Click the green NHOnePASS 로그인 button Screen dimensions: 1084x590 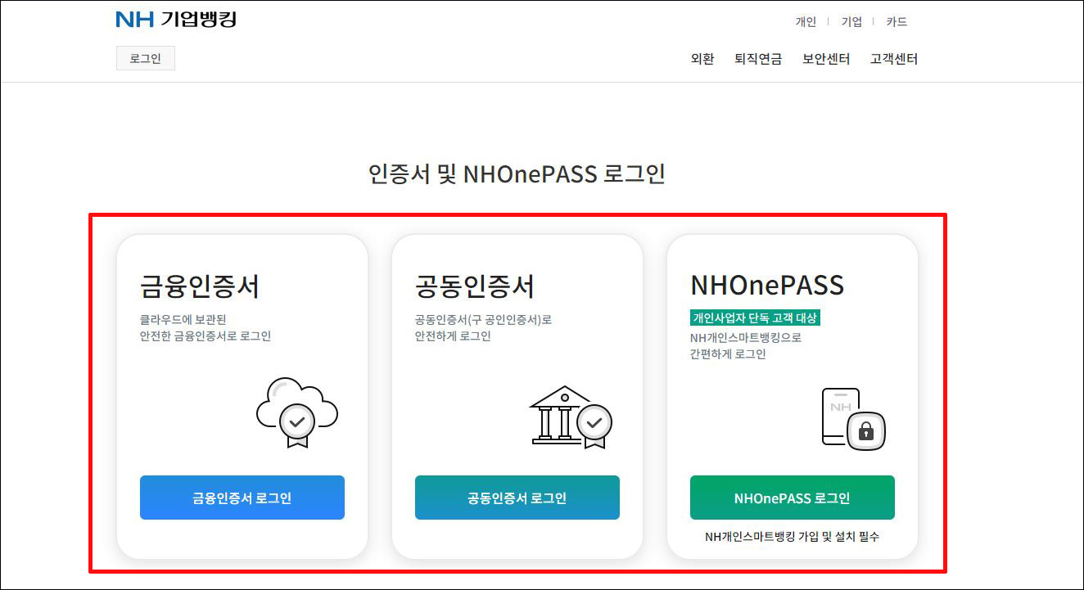(793, 498)
